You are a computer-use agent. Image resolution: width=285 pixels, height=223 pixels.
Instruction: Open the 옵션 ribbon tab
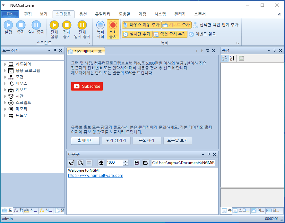pos(83,14)
